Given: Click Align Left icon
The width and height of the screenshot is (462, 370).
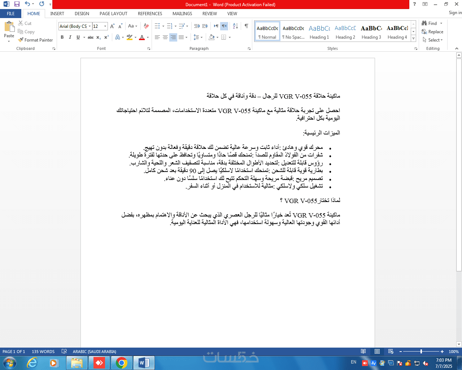Looking at the screenshot, I should click(x=157, y=37).
